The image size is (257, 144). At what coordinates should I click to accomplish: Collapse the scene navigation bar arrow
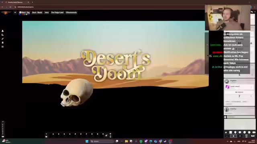[15, 12]
